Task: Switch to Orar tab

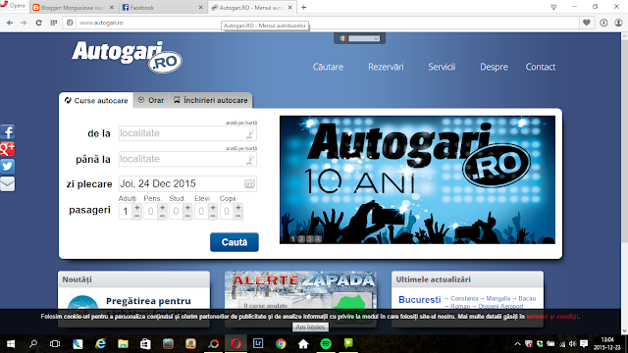Action: tap(151, 100)
